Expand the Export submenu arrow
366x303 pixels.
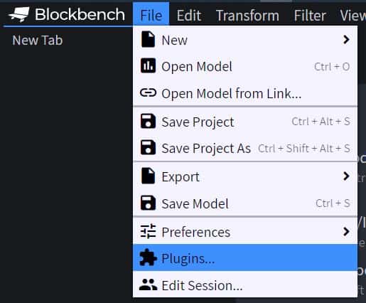click(346, 176)
